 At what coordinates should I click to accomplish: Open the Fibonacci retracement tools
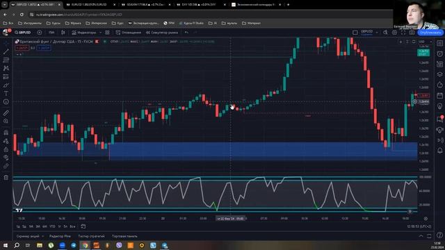[6, 60]
